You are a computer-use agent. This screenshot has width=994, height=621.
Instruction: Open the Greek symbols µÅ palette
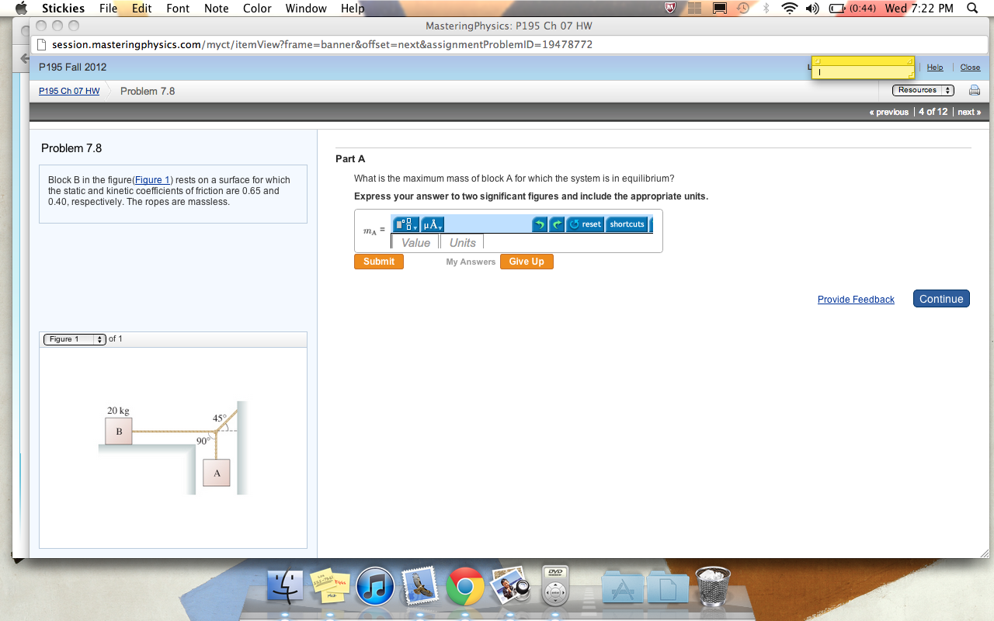click(x=433, y=224)
